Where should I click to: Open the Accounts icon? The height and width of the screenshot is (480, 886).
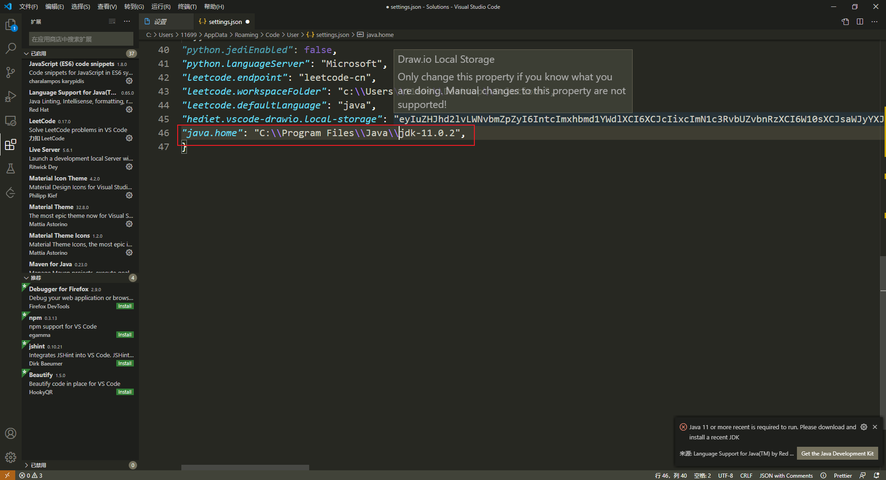point(11,433)
